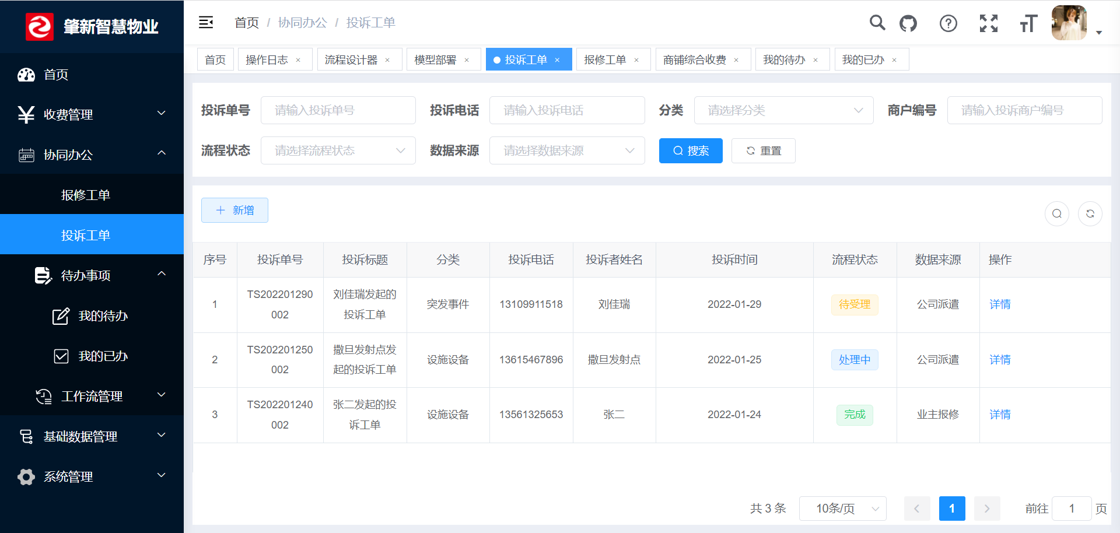The image size is (1120, 533).
Task: Click the 新增 button
Action: [235, 210]
